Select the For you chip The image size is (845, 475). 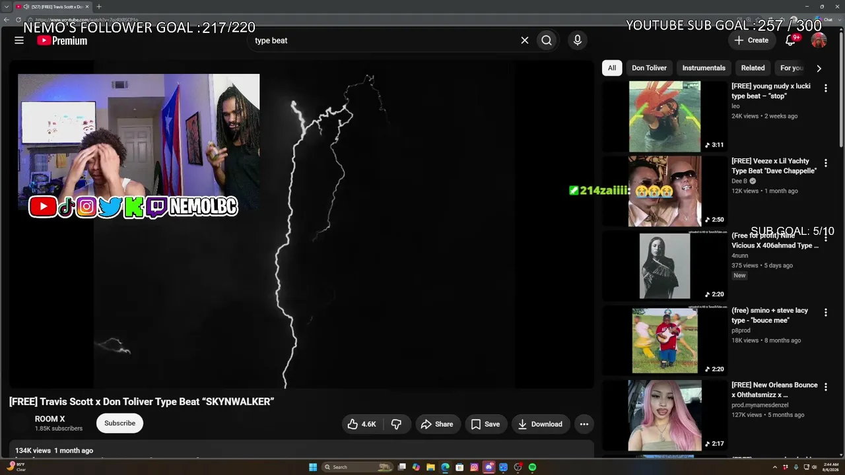(792, 68)
